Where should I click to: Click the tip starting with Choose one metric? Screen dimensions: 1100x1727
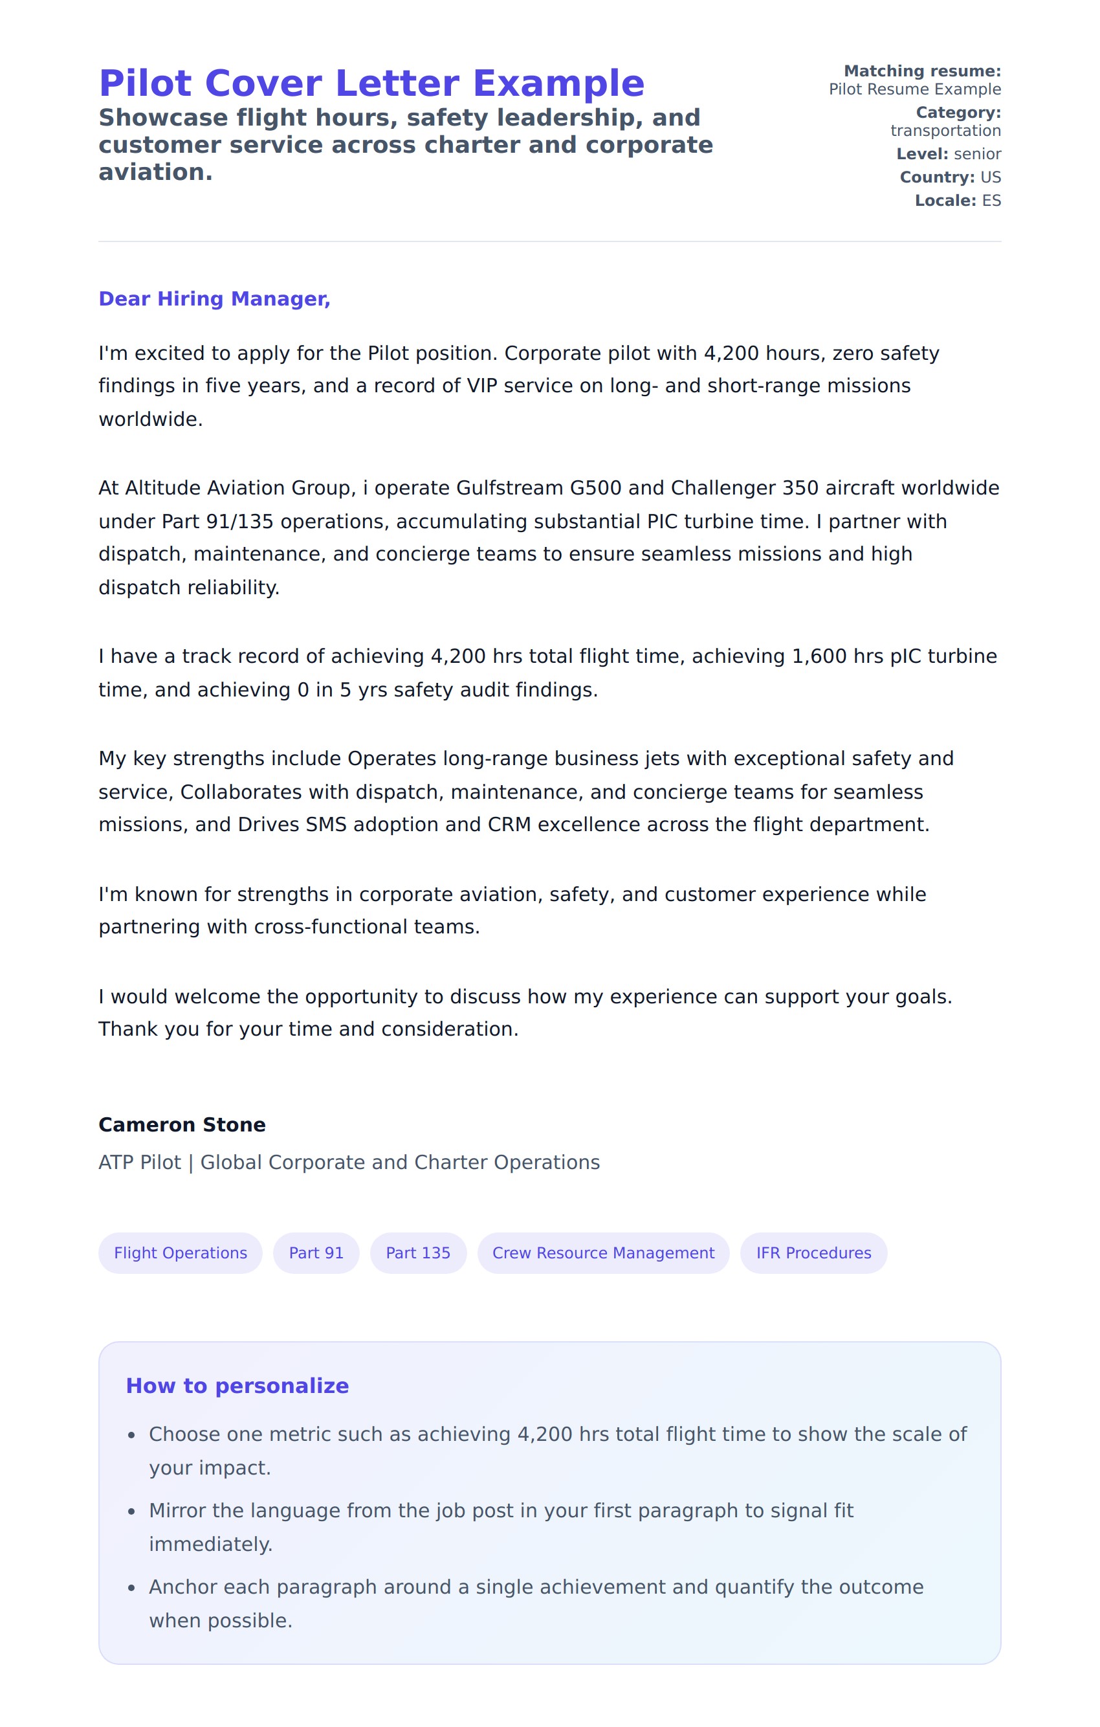(557, 1450)
